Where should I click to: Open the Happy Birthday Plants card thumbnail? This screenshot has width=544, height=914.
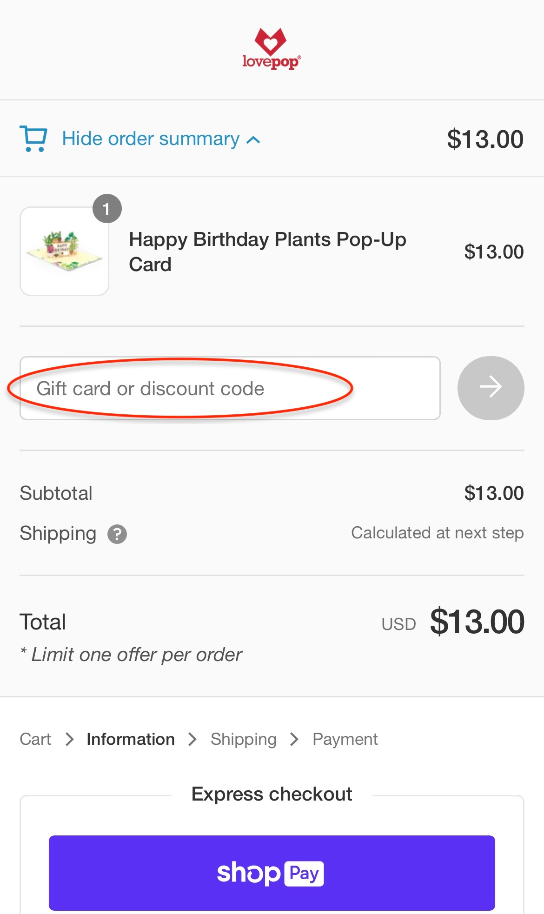[x=65, y=252]
